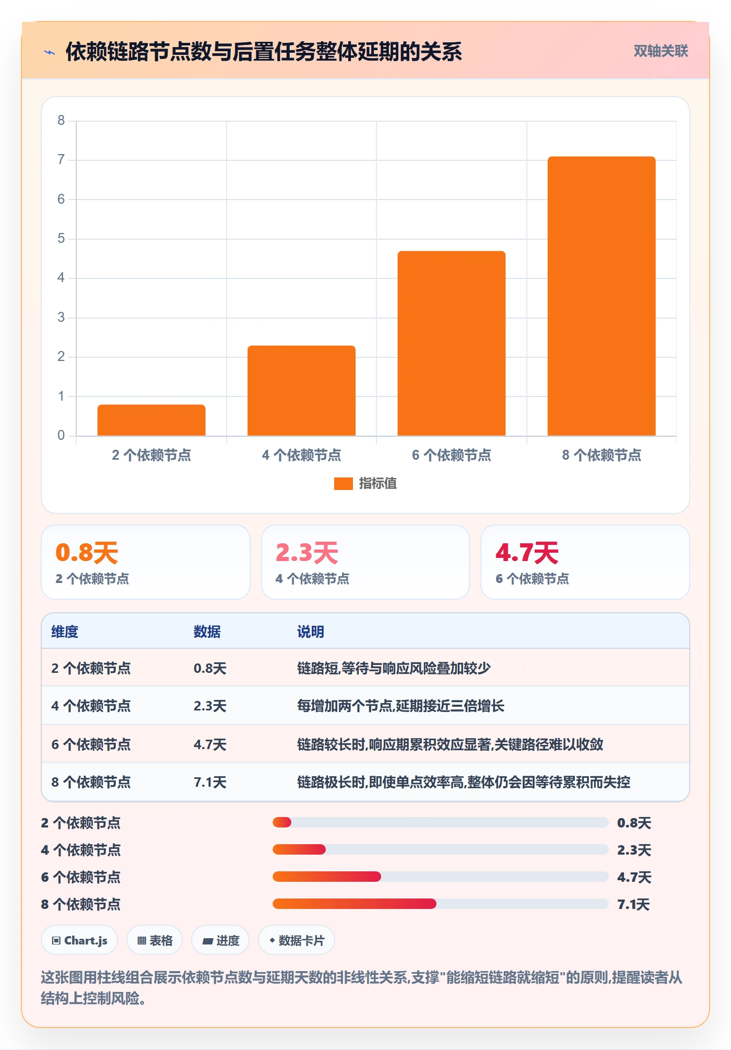Click the y-axis tick label 8
Viewport: 731px width, 1050px height.
[x=61, y=121]
